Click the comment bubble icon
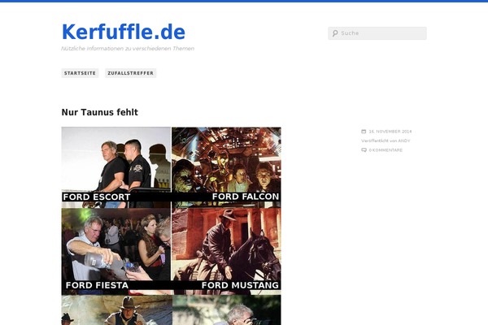This screenshot has width=488, height=325. point(364,149)
